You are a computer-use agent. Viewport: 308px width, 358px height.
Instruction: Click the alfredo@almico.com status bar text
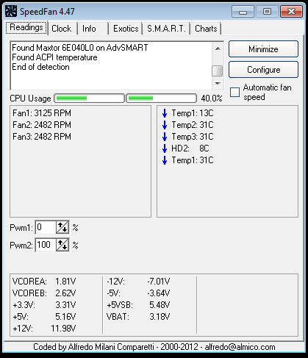coord(240,347)
